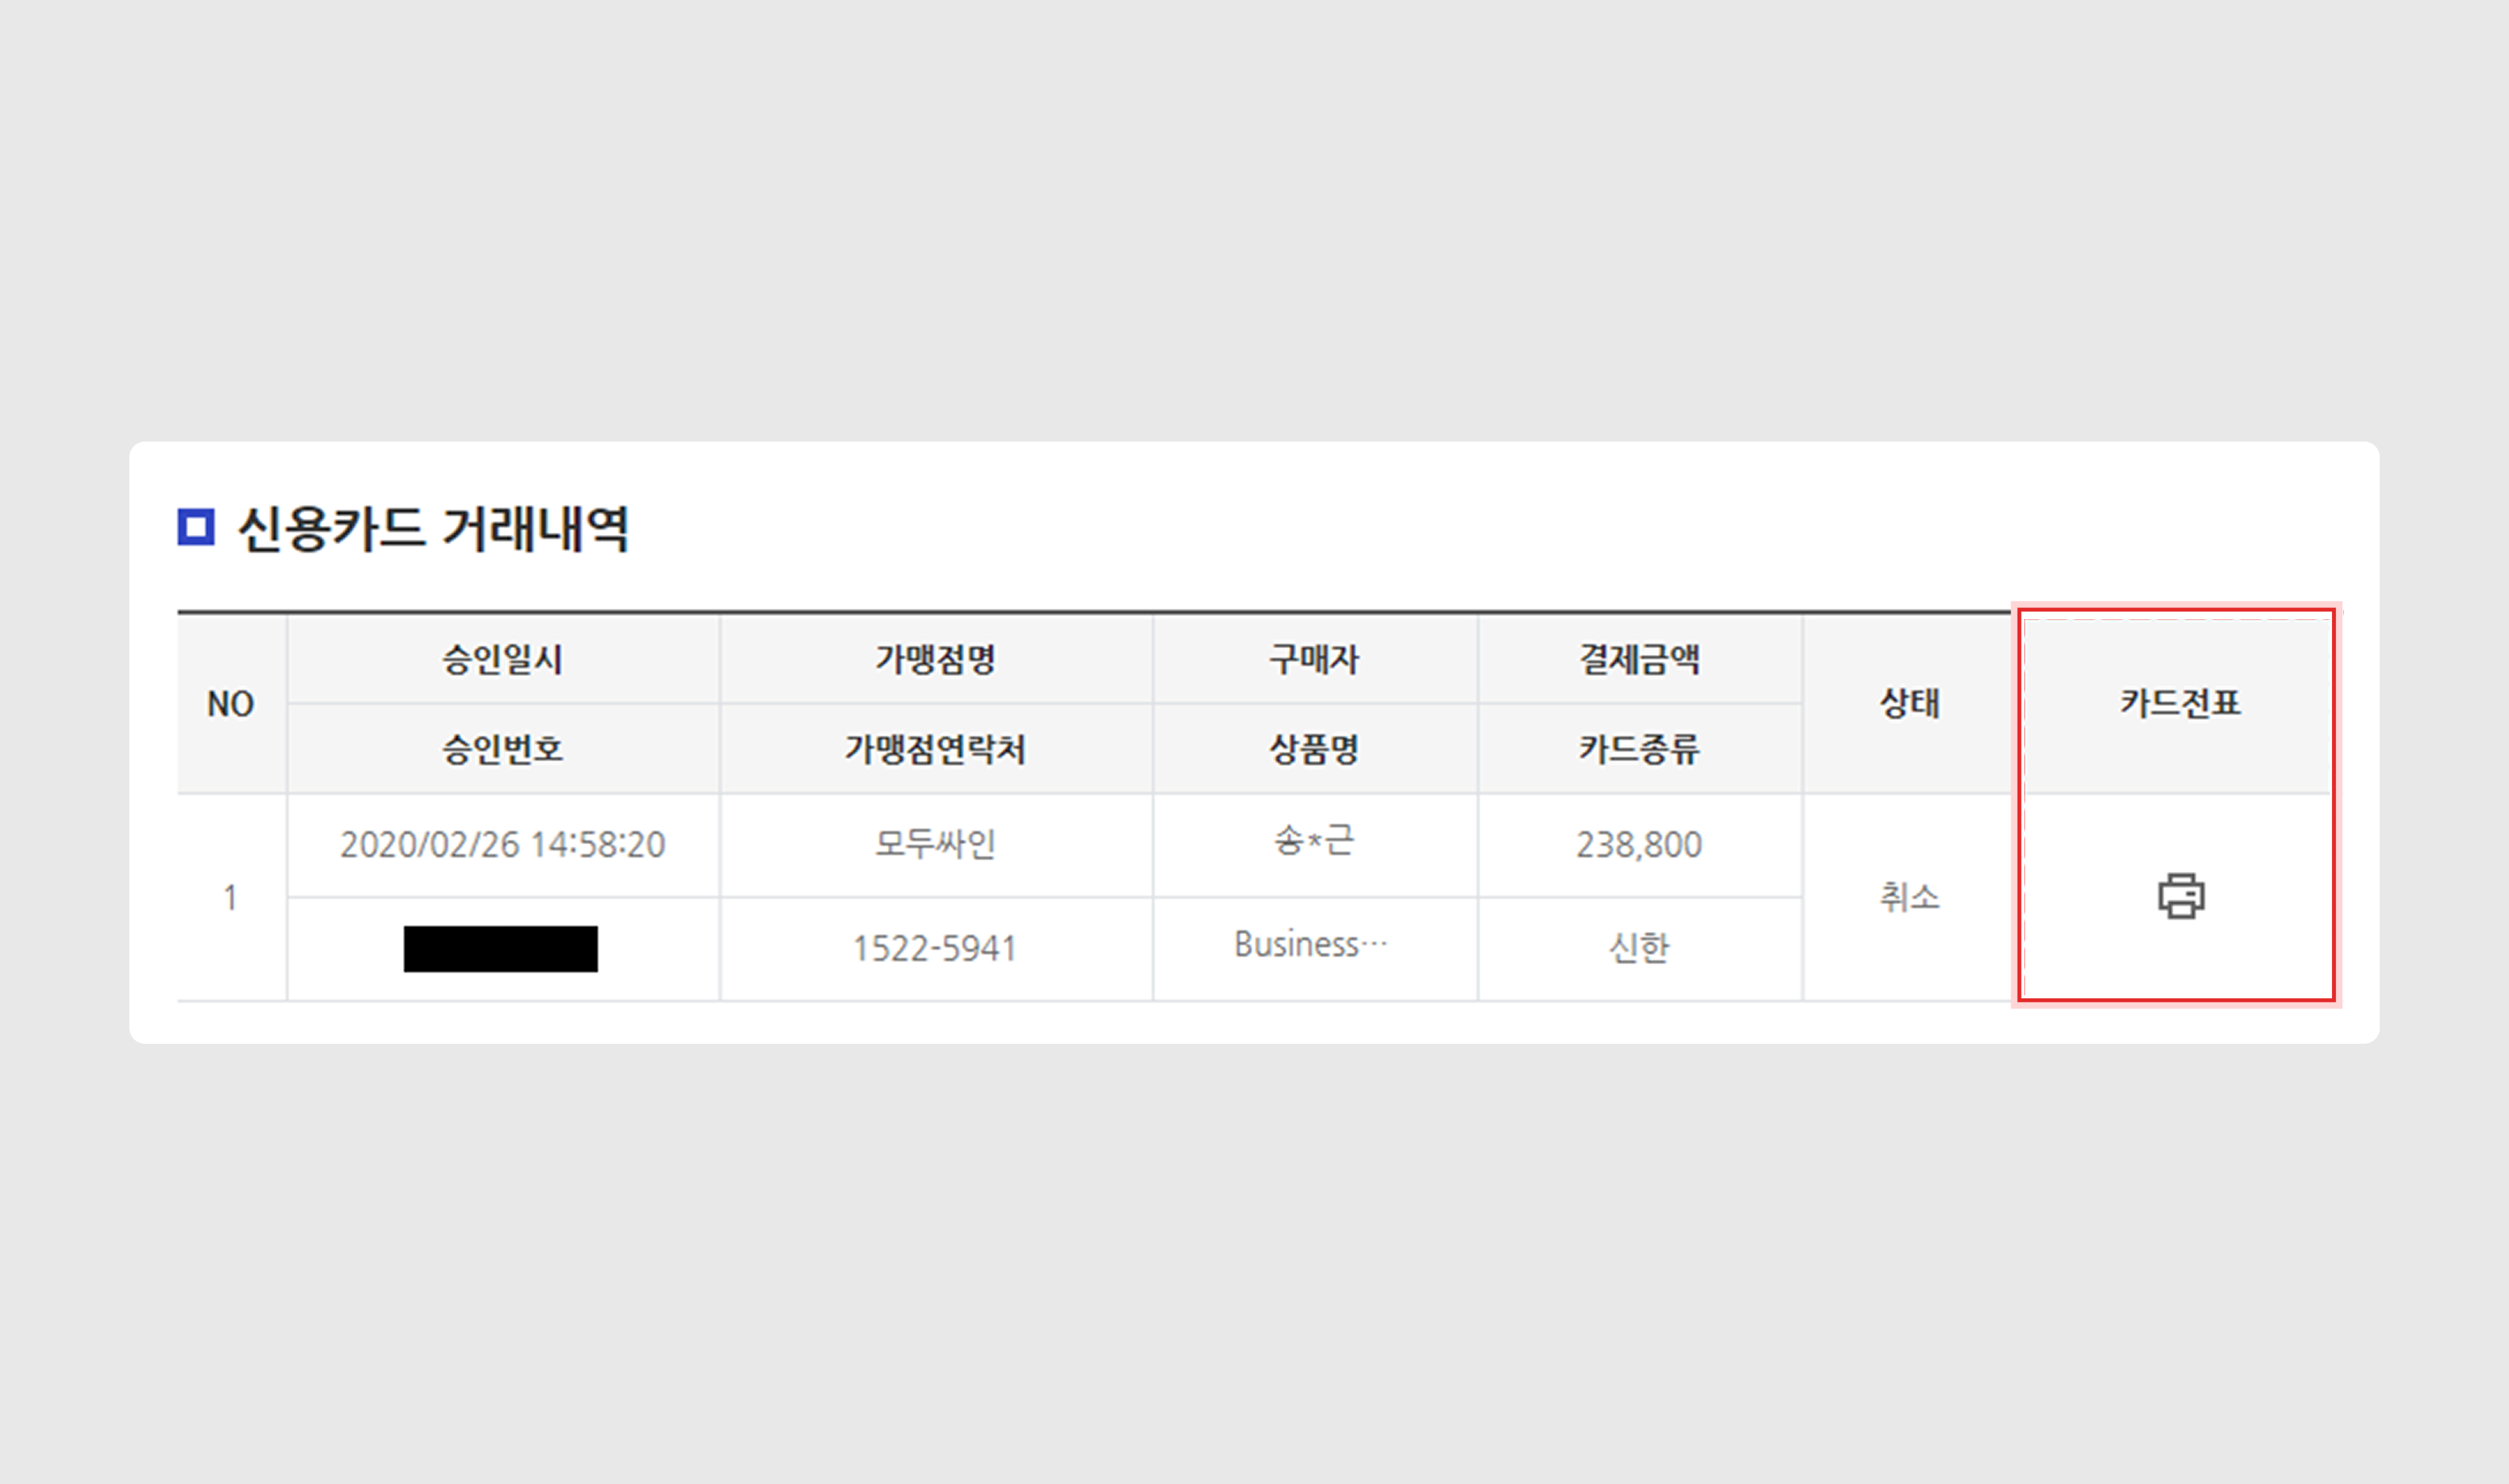
Task: Click the 상태 column header
Action: [x=1909, y=703]
